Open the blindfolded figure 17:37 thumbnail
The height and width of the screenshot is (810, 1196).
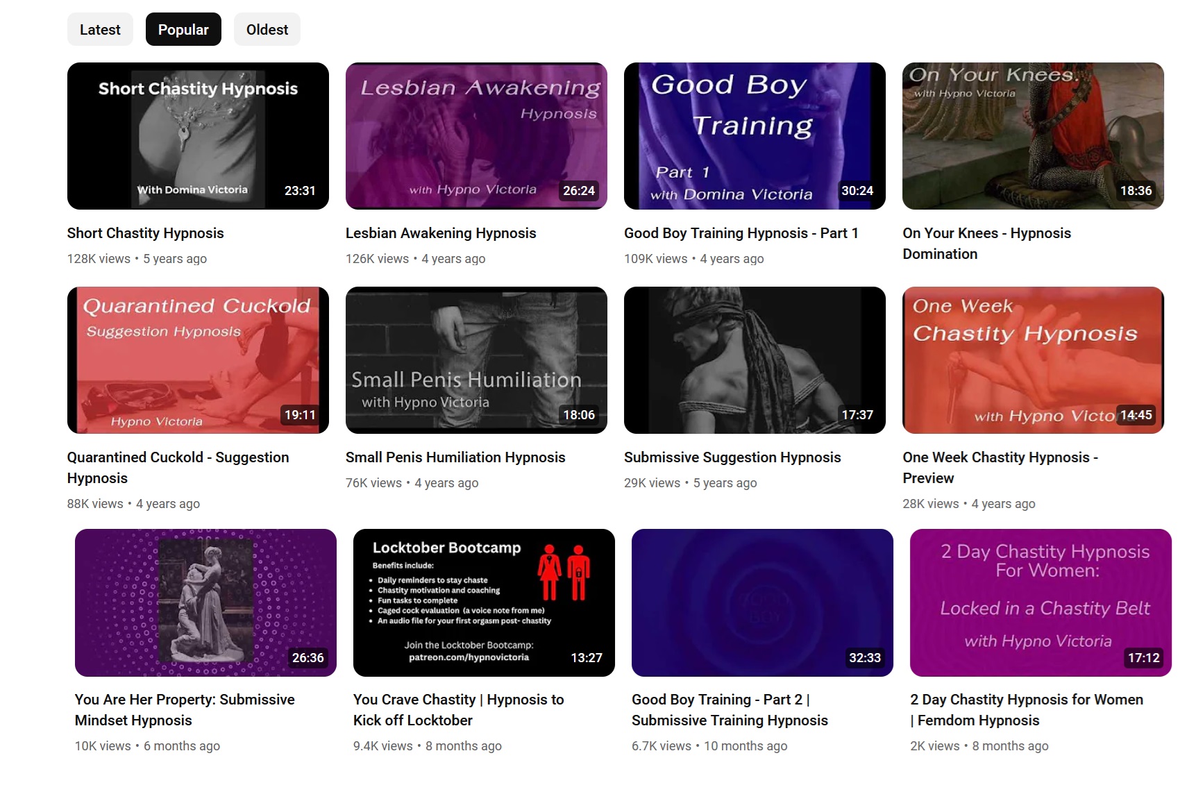coord(755,360)
